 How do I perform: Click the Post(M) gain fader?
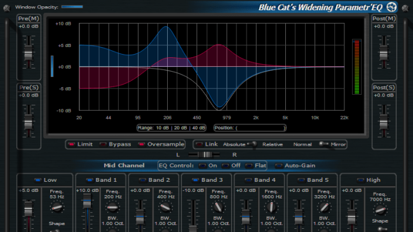click(384, 53)
